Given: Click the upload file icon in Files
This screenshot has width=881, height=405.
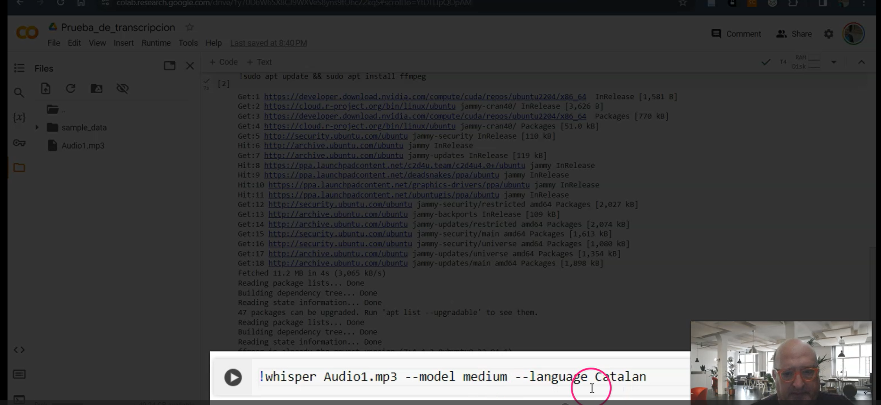Looking at the screenshot, I should pos(46,88).
